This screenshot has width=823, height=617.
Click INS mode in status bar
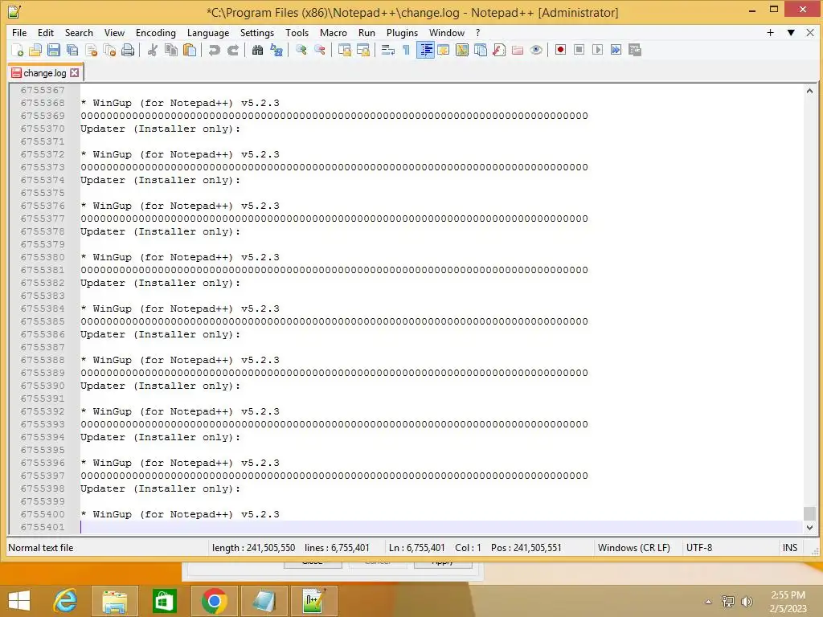(x=790, y=548)
